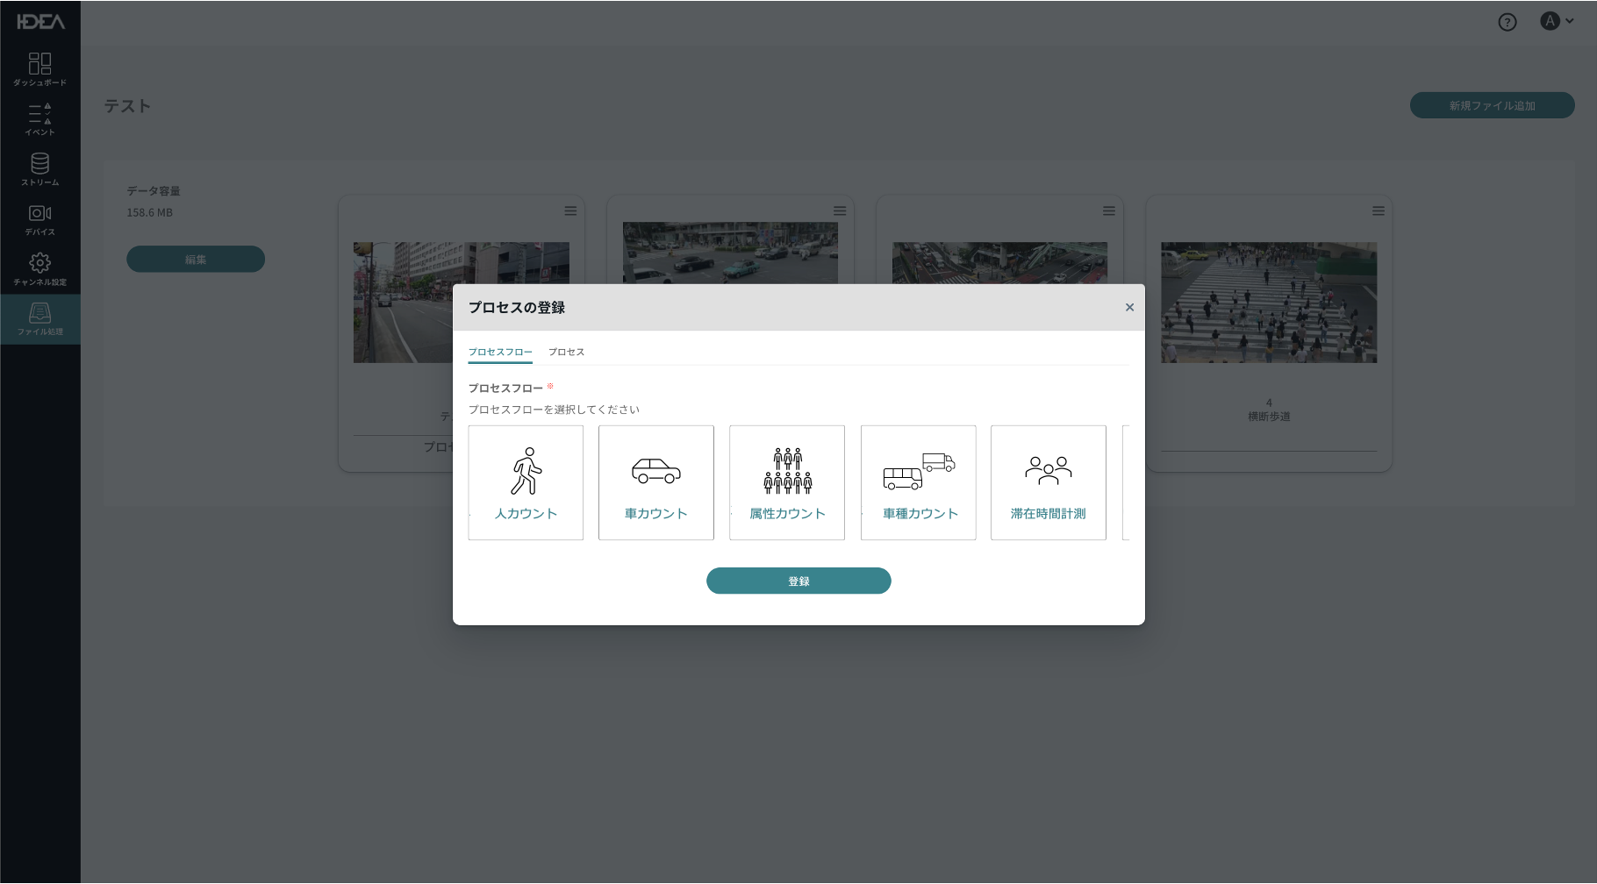Click the テスト page heading
The height and width of the screenshot is (884, 1597).
(x=127, y=105)
